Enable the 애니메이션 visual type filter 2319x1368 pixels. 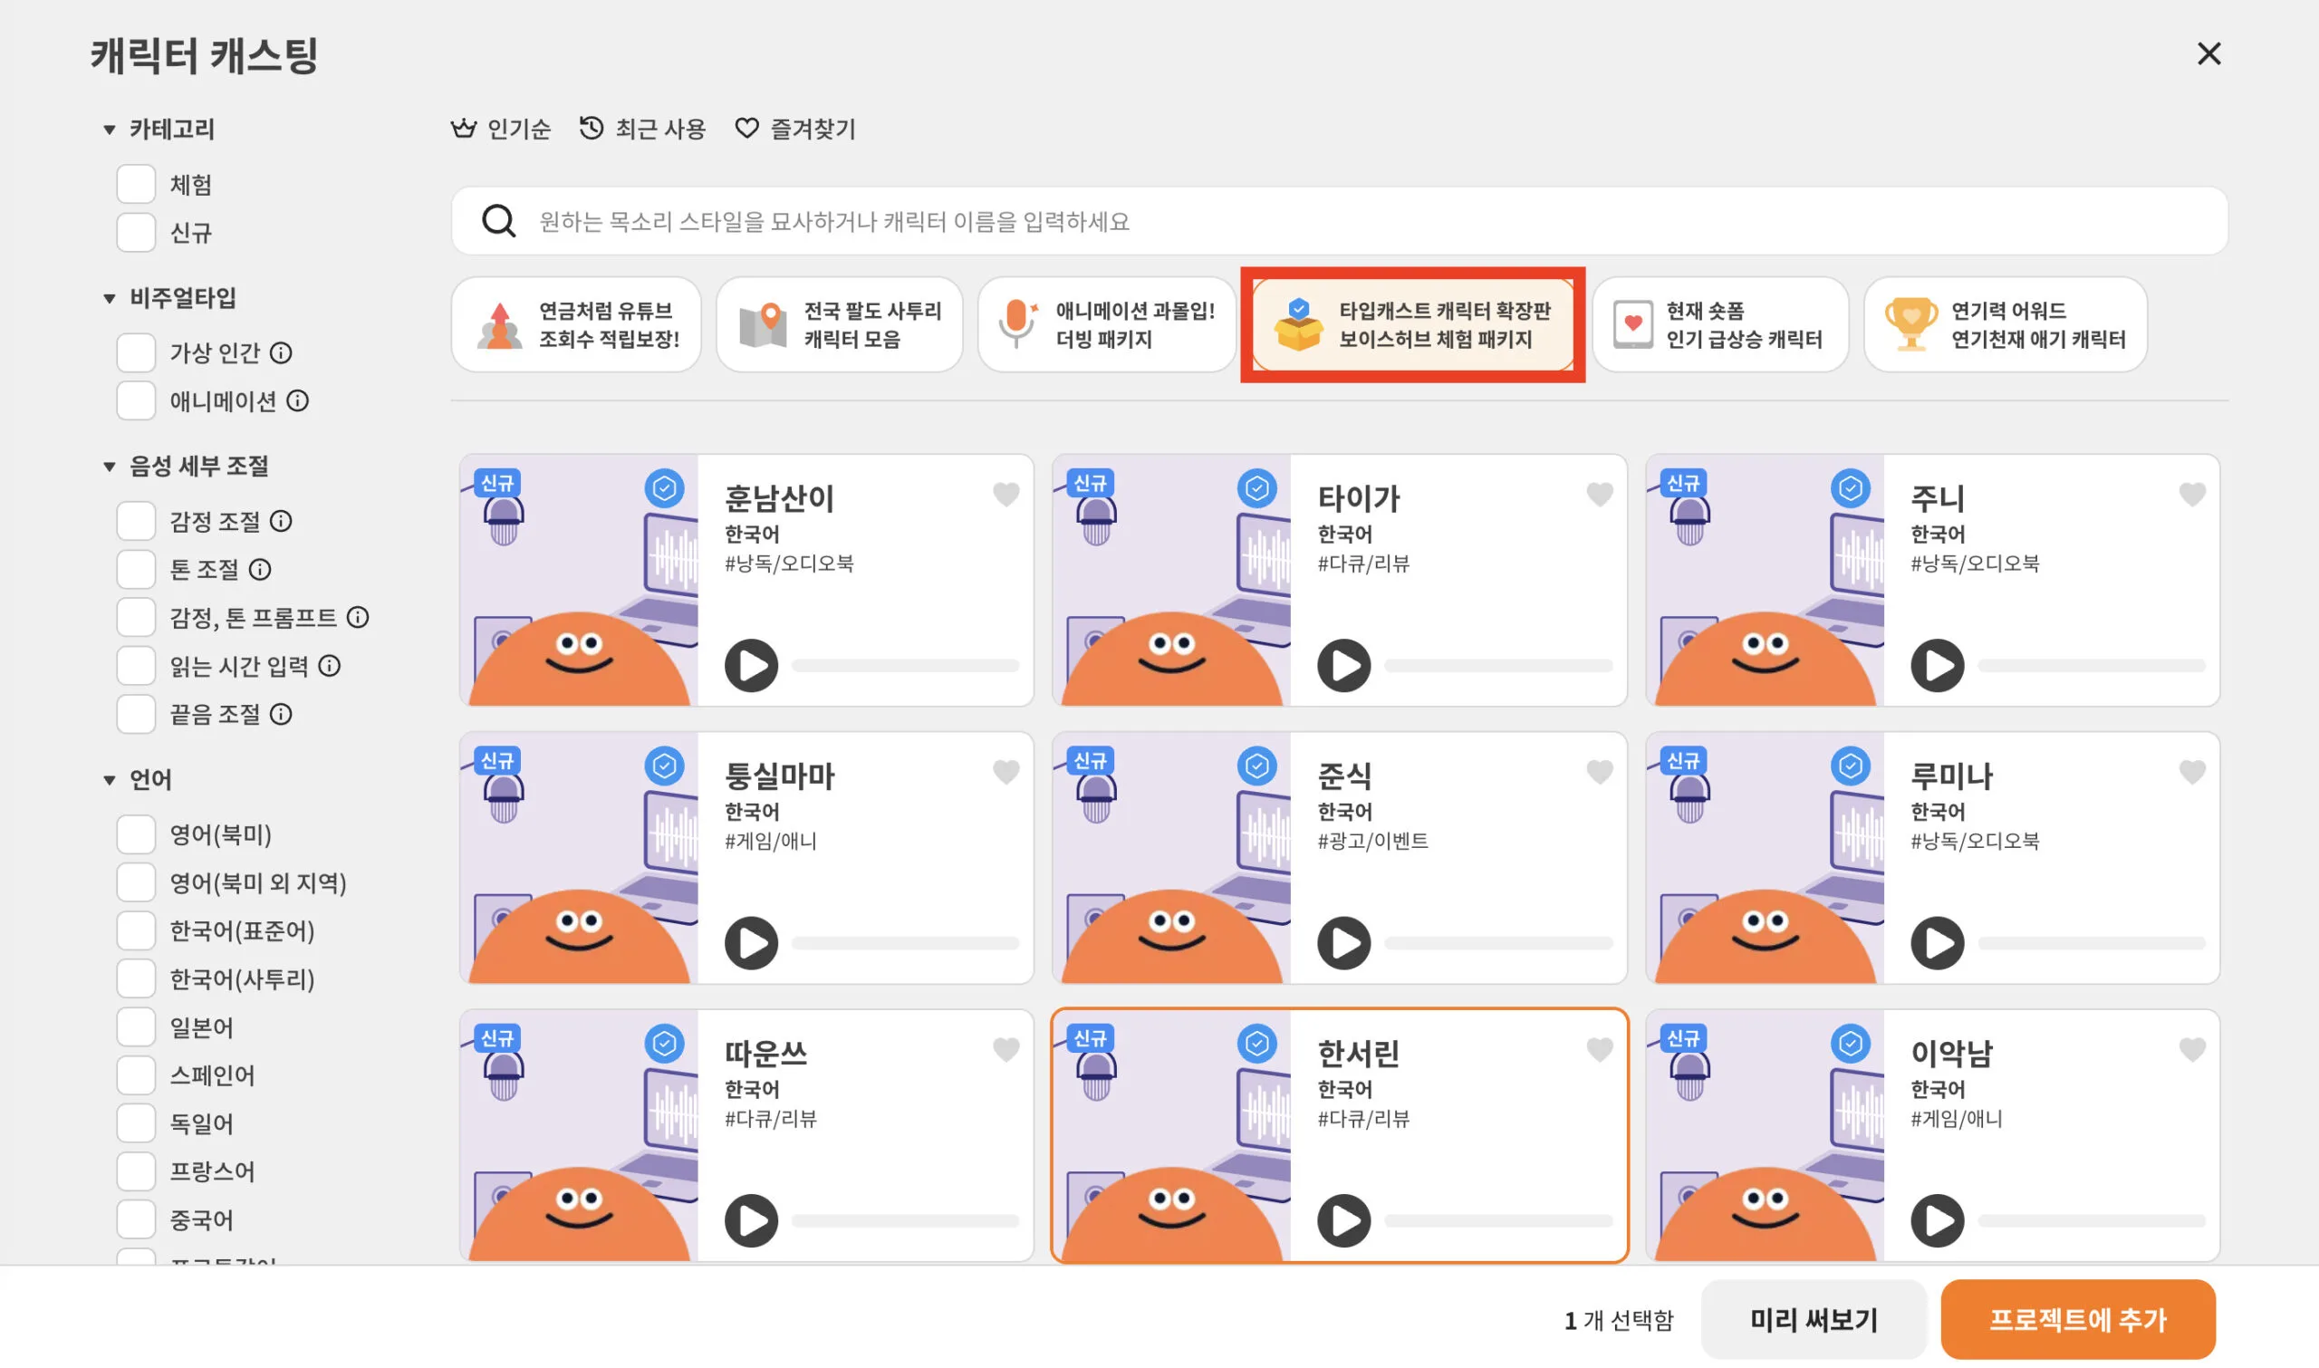137,401
